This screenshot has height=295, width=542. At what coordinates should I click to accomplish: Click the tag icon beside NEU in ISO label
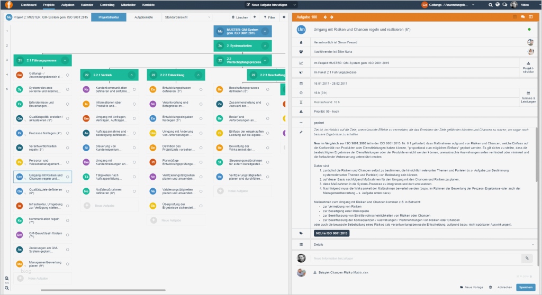tap(301, 233)
